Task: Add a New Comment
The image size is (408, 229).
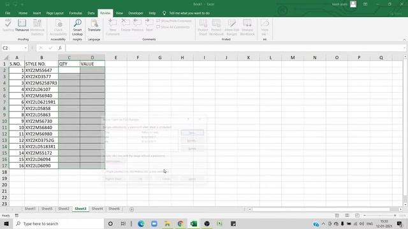Action: click(113, 27)
